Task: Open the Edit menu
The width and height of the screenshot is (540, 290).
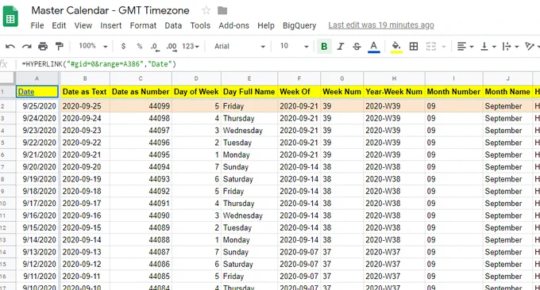Action: pos(59,25)
